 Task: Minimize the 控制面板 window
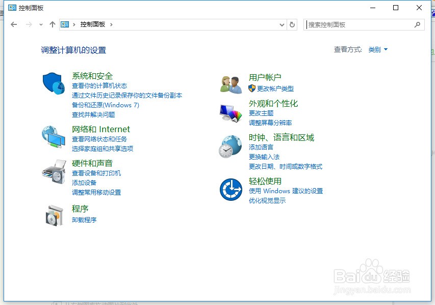373,8
